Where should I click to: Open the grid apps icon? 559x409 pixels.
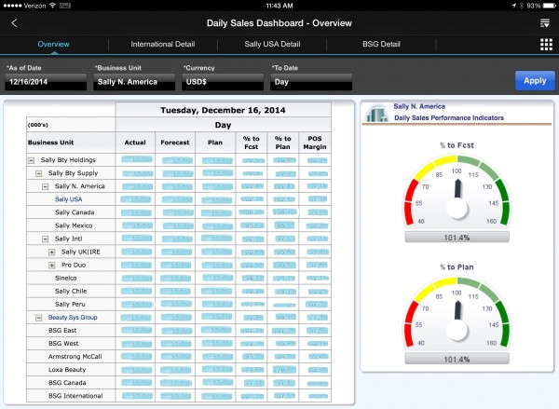point(546,44)
